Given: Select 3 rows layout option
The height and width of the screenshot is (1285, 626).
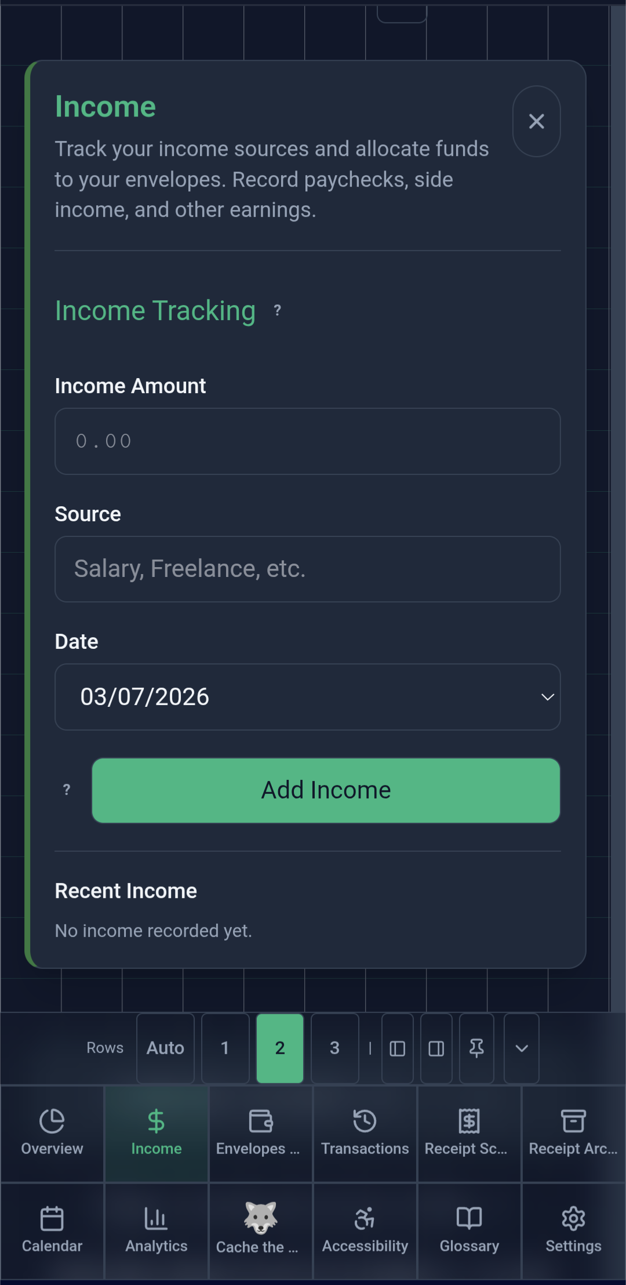Looking at the screenshot, I should (334, 1048).
